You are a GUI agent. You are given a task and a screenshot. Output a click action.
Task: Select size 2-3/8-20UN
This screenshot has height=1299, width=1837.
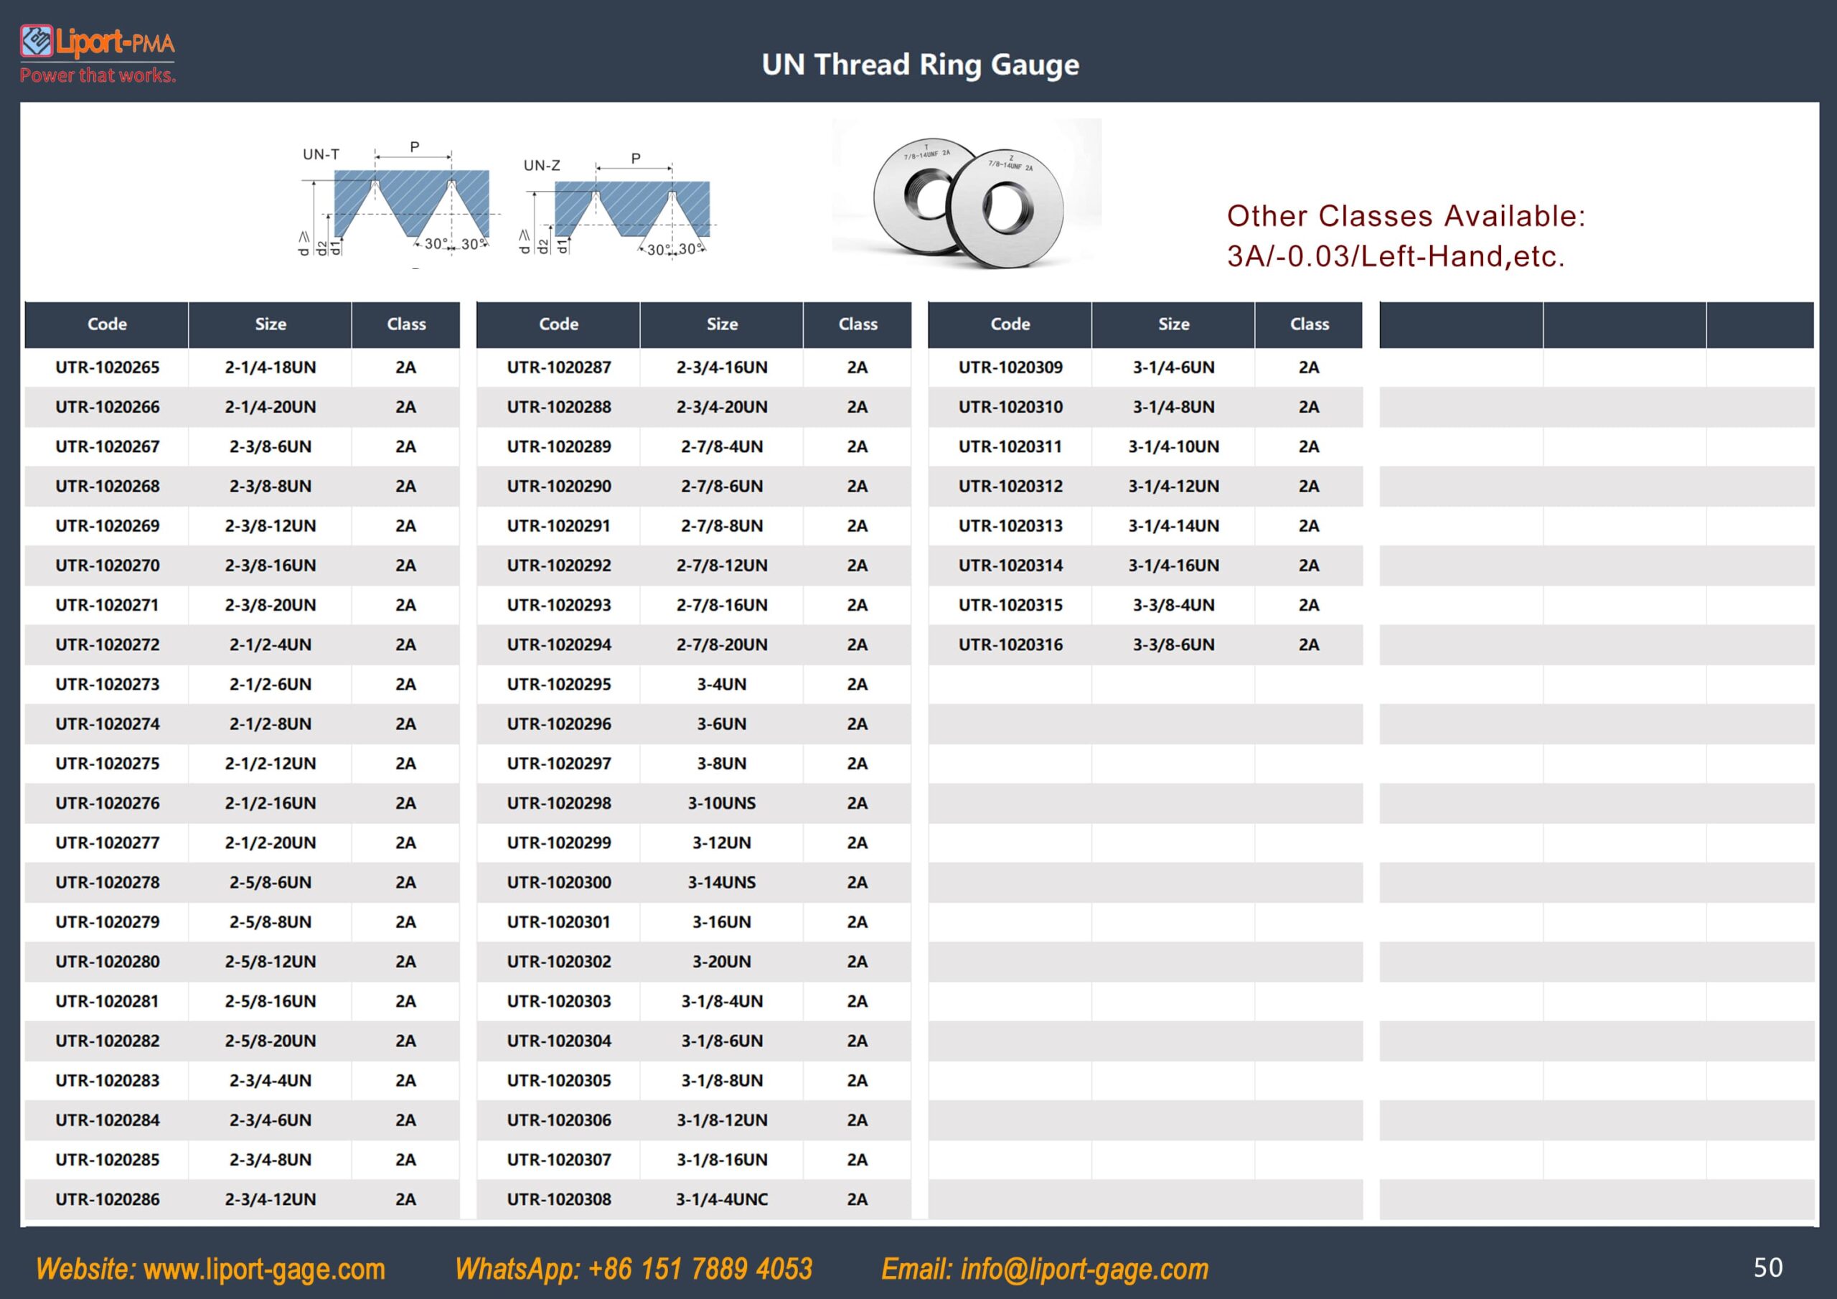click(x=271, y=605)
